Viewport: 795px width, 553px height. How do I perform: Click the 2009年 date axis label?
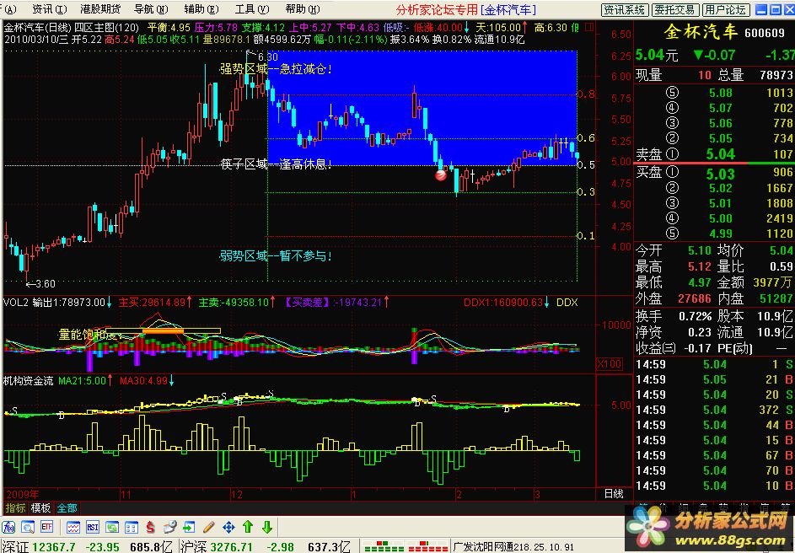(23, 494)
